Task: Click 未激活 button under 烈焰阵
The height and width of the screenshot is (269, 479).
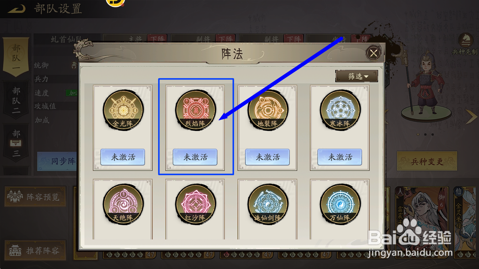Action: (x=195, y=157)
